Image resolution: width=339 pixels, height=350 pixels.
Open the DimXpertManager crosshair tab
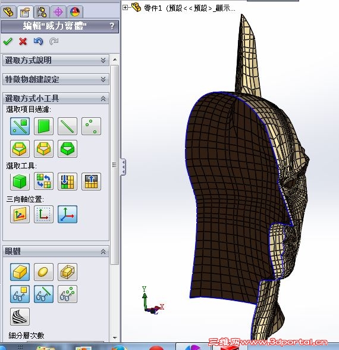pos(58,12)
